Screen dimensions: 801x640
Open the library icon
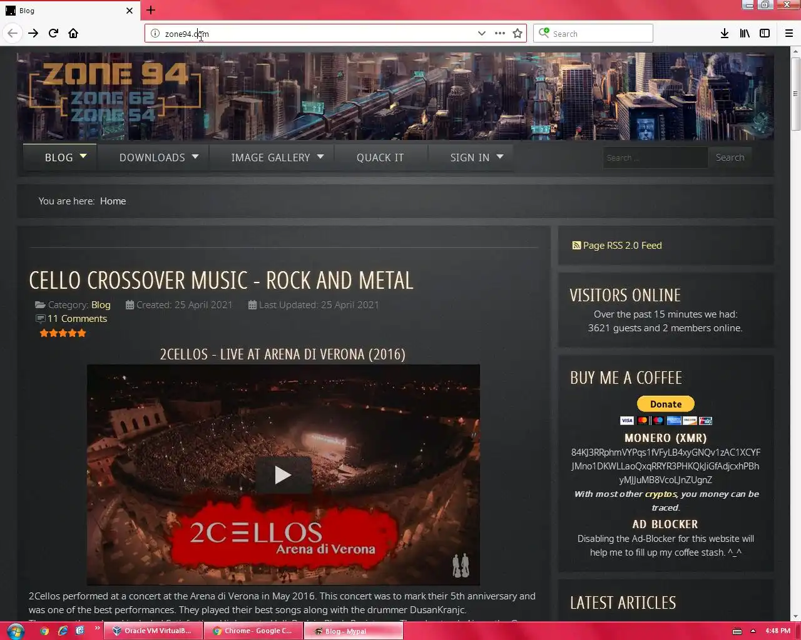[x=745, y=34]
